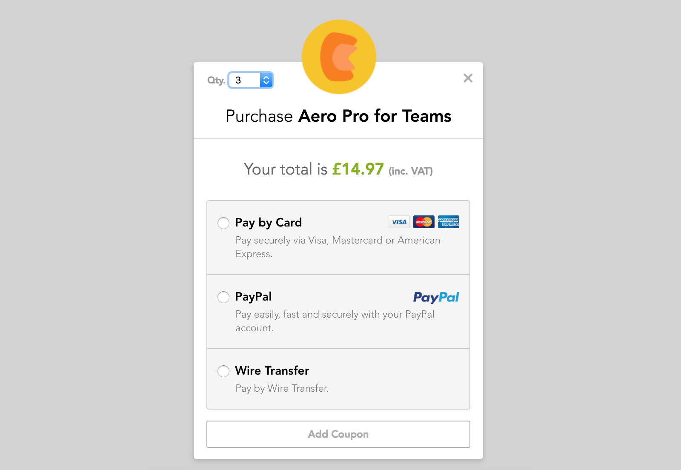Screen dimensions: 681x470
Task: Click the PayPal option title text
Action: (253, 297)
